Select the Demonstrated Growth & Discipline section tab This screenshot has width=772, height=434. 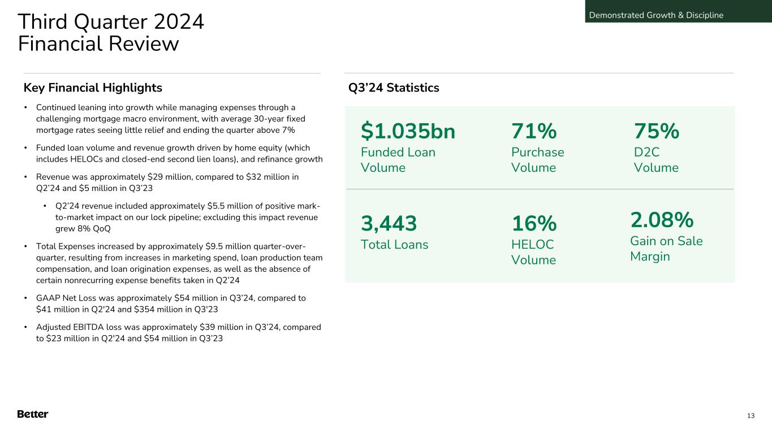coord(656,15)
